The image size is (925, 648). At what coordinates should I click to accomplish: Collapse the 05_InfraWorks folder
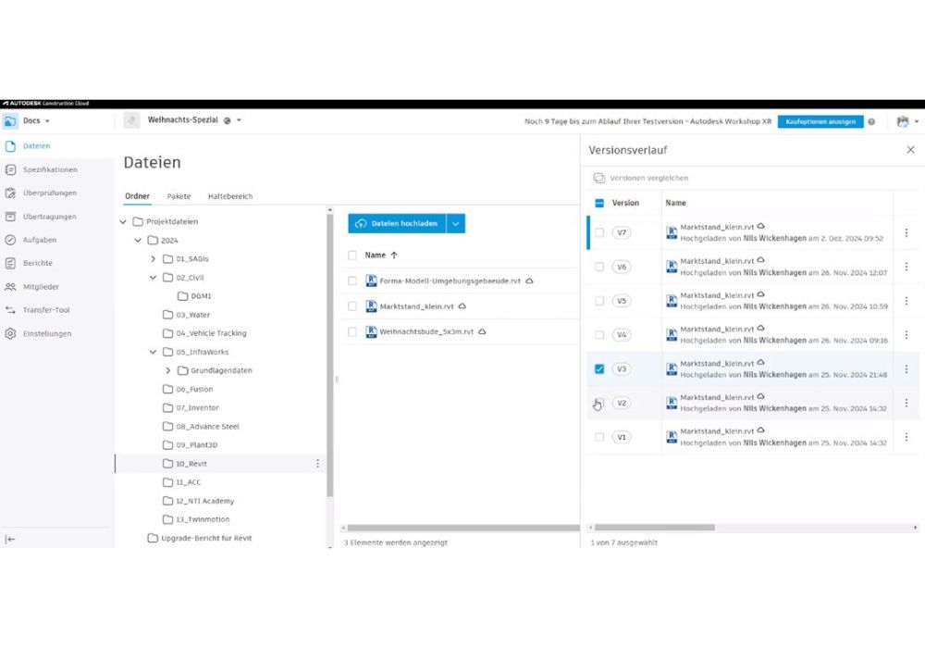tap(154, 352)
